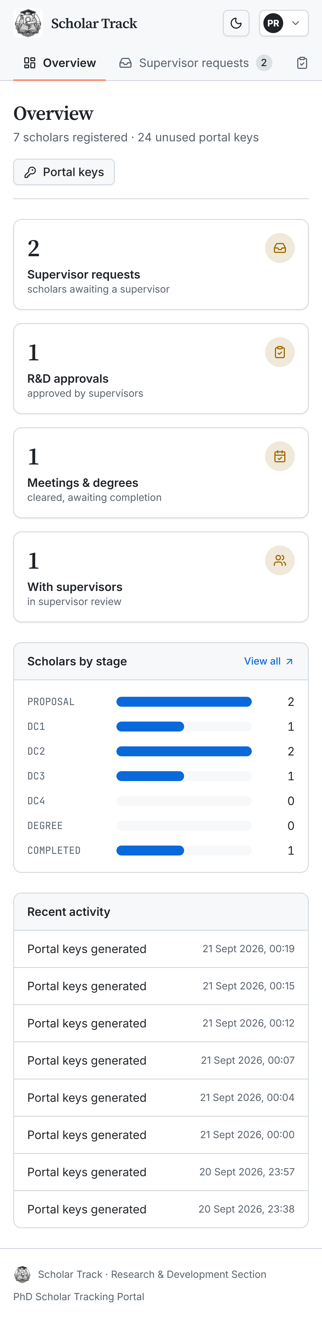This screenshot has width=322, height=1320.
Task: Click the clipboard-check tab icon
Action: 302,63
